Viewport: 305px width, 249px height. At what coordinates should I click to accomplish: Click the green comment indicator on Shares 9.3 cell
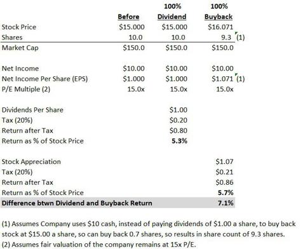click(x=236, y=33)
